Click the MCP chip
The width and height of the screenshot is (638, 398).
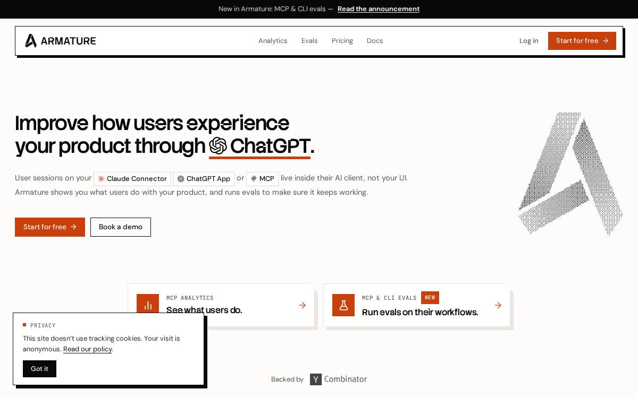coord(262,179)
